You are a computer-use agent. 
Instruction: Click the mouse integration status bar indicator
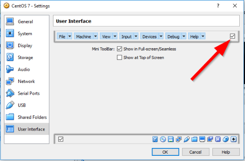225,139
